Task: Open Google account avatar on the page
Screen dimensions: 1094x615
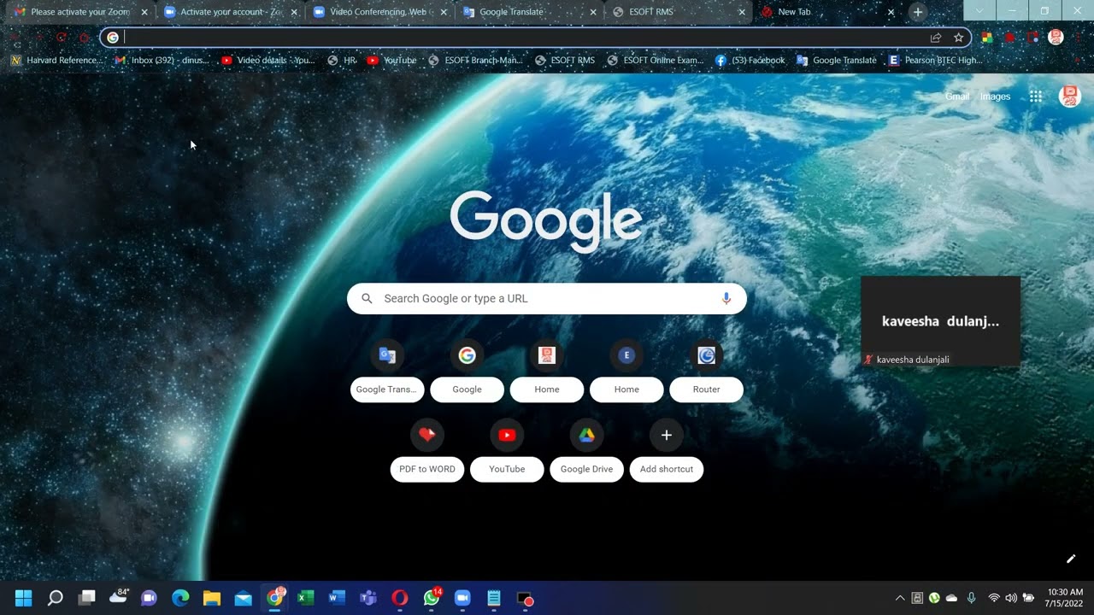Action: (x=1070, y=97)
